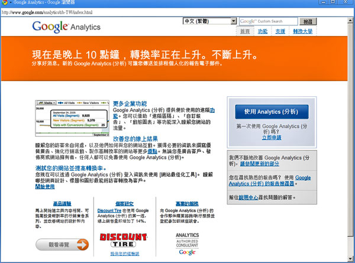355x263 pixels.
Task: Open the link about newly updated parts
Action: pos(260,164)
